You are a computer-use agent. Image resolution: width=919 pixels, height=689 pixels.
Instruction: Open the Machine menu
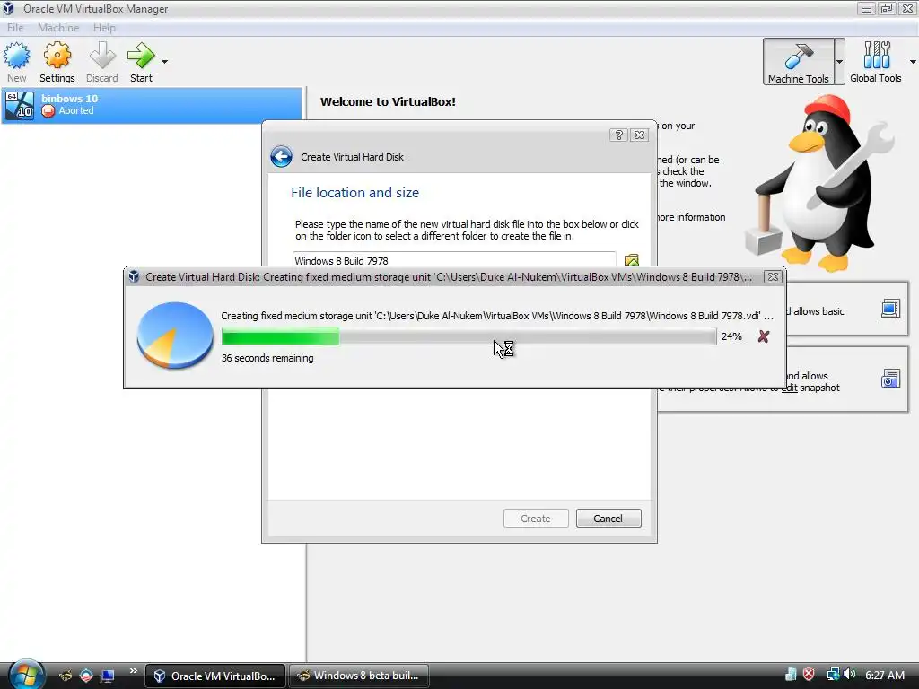click(58, 28)
